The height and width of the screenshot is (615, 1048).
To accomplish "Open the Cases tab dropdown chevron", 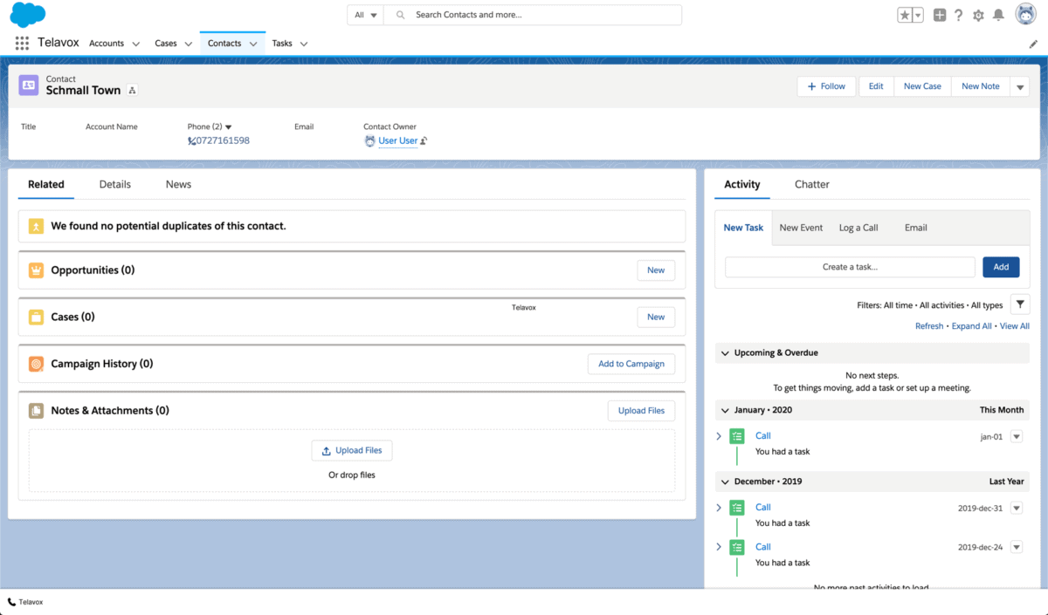I will [x=189, y=44].
